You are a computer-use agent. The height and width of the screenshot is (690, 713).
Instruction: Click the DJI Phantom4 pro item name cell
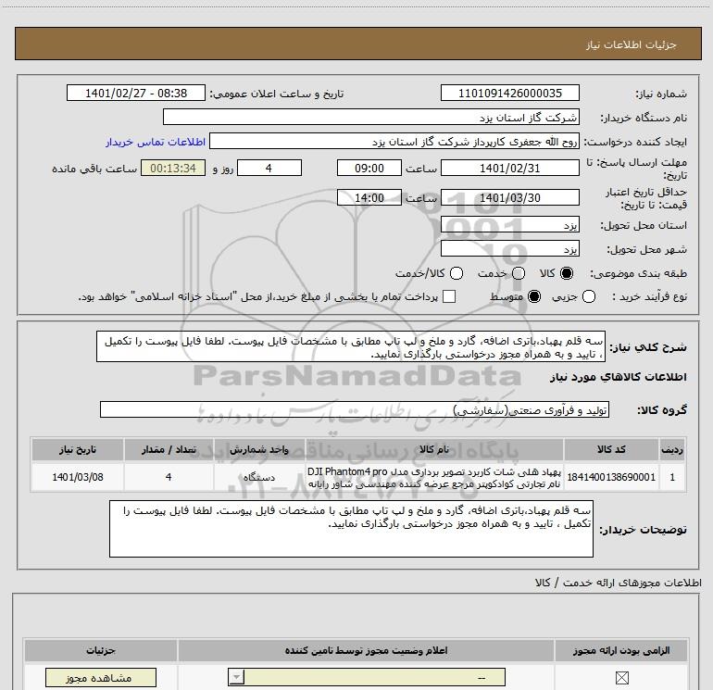[x=434, y=477]
